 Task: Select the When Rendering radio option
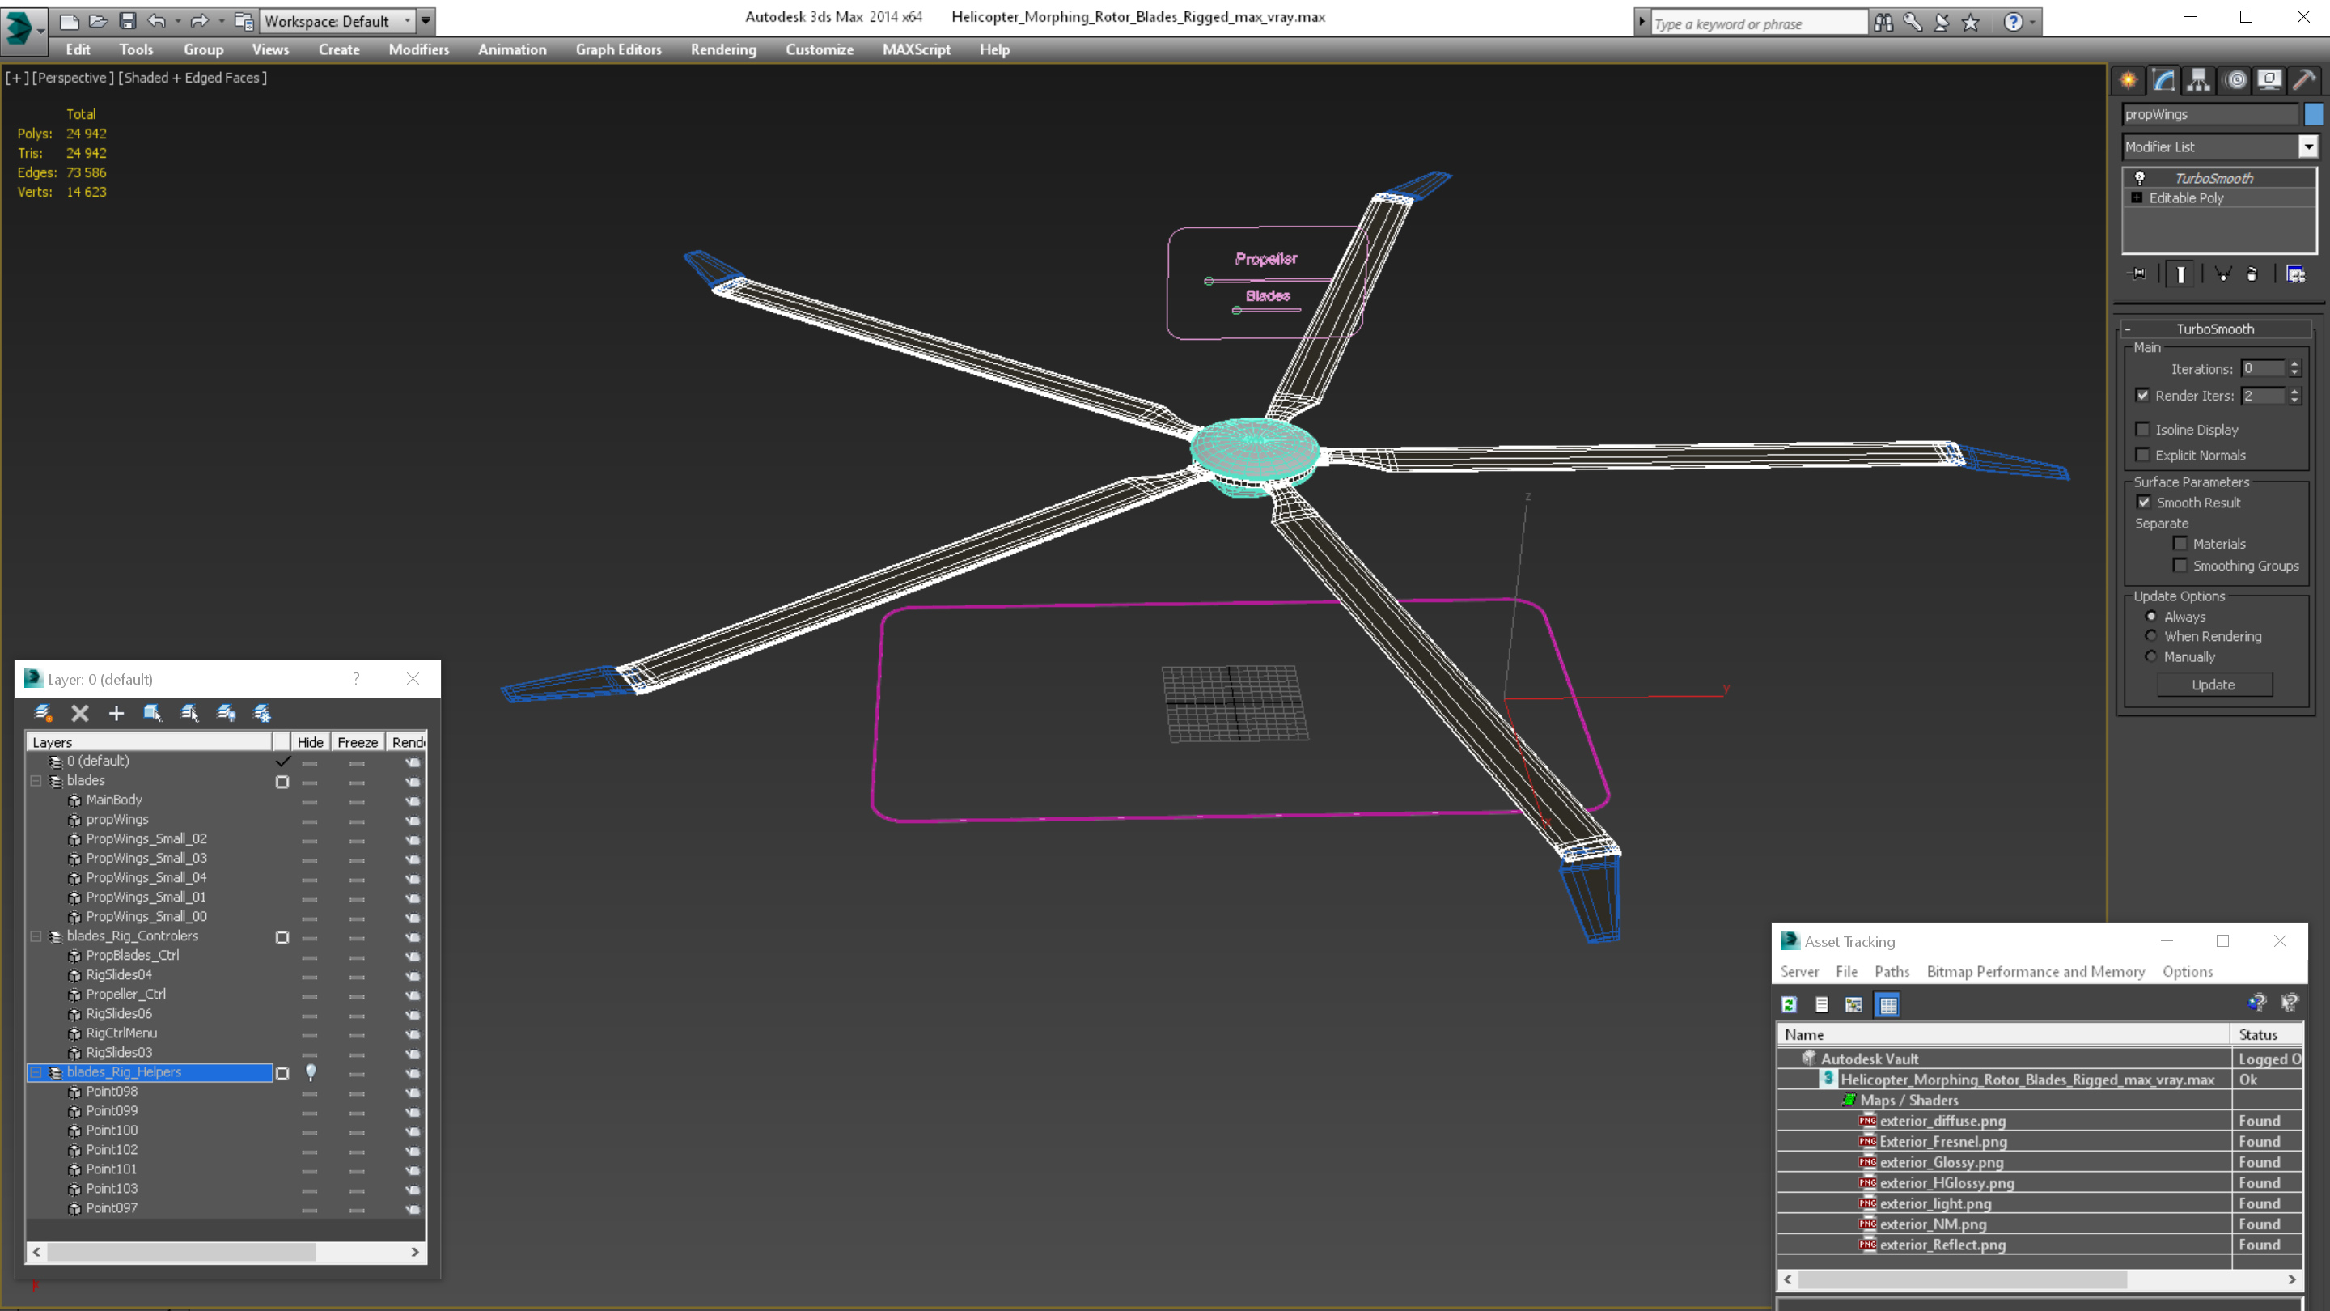pyautogui.click(x=2152, y=636)
